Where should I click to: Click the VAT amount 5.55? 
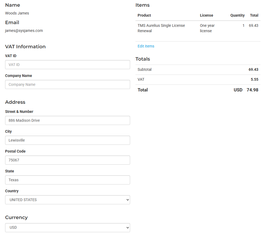pyautogui.click(x=254, y=79)
